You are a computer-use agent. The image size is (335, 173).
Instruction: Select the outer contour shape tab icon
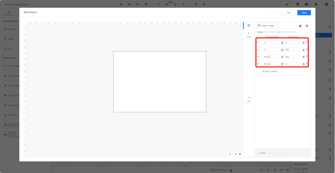point(249,26)
